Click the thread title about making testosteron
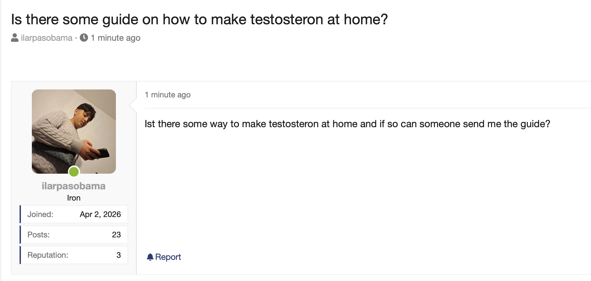591x281 pixels. pyautogui.click(x=199, y=19)
